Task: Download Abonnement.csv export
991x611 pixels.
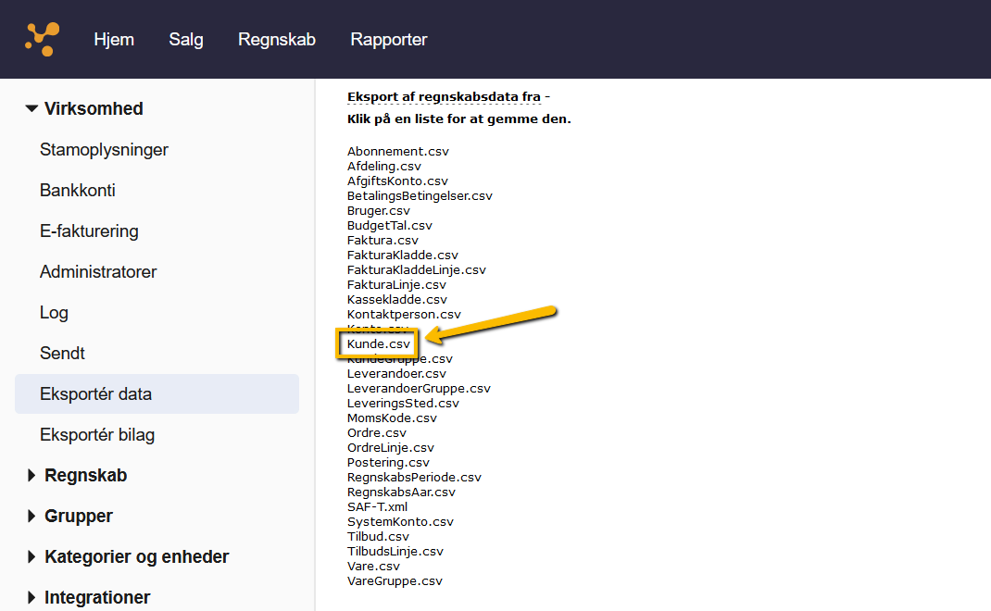Action: tap(397, 151)
